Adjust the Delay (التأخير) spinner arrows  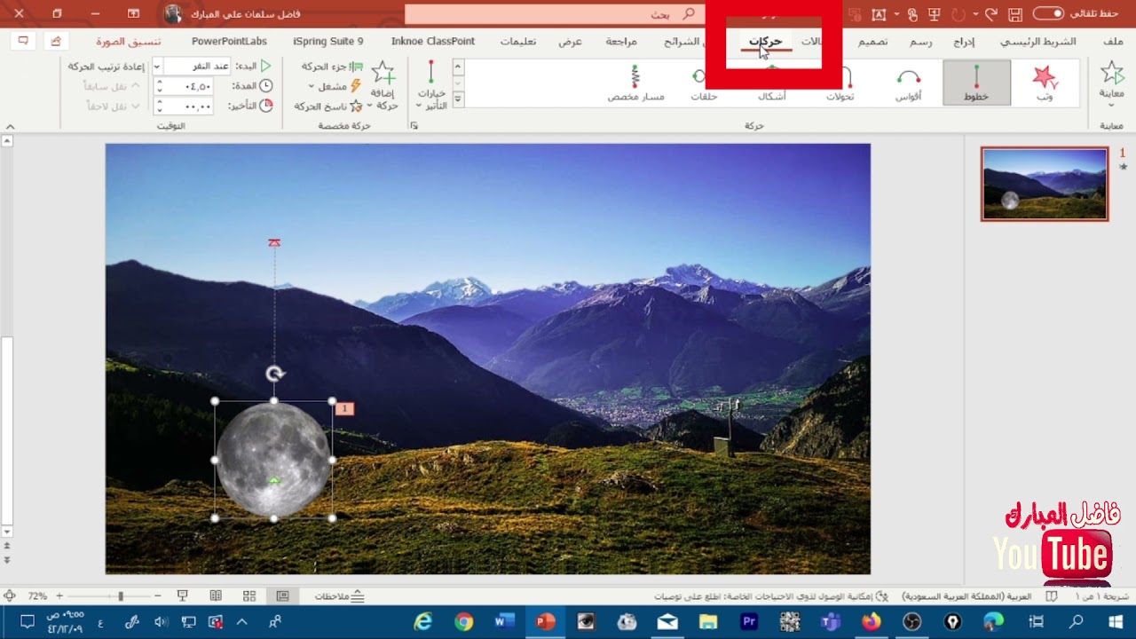160,106
